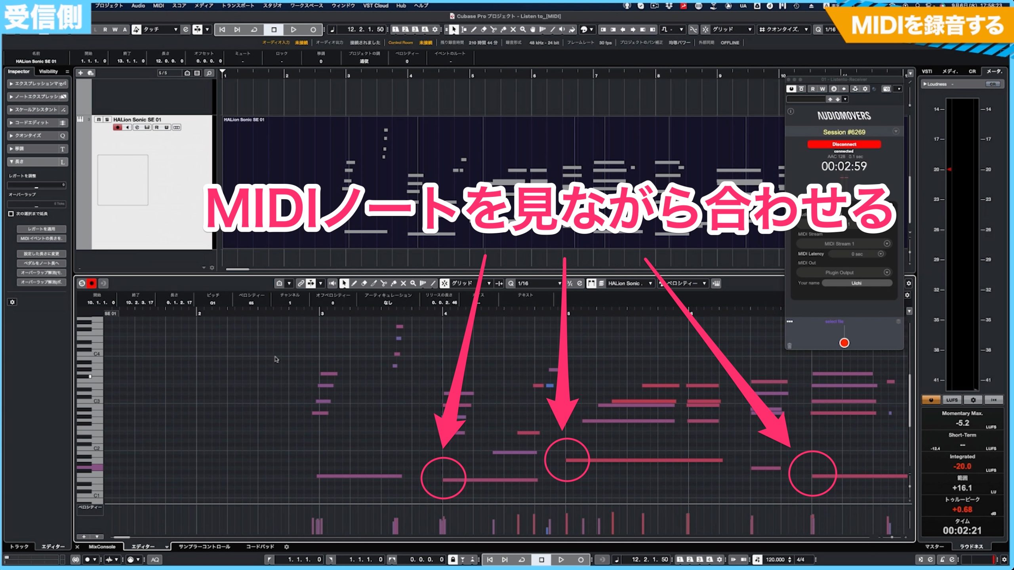Click Find Tracks magnifier icon in track list
Image resolution: width=1014 pixels, height=570 pixels.
[x=209, y=73]
